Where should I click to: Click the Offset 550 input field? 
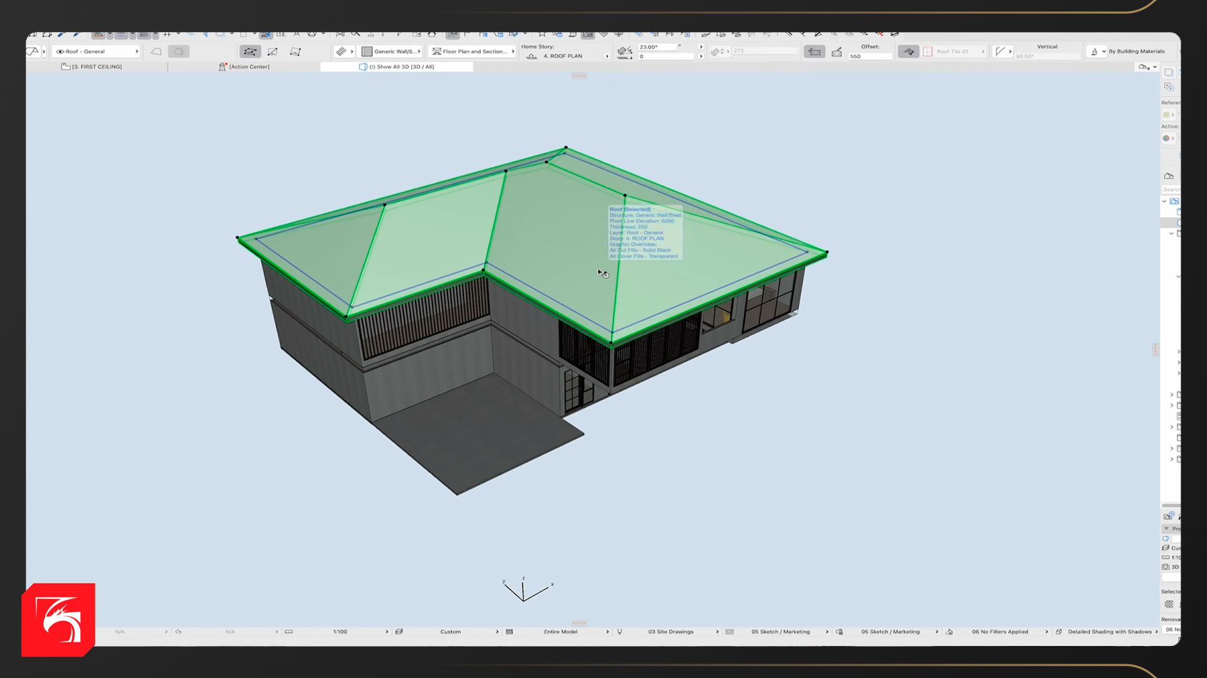click(x=870, y=56)
